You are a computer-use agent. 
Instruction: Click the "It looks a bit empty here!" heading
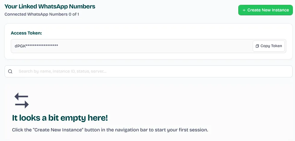point(60,118)
